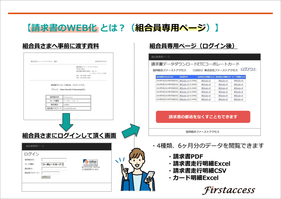Download 請求書走行明細Excel for 2019年4月 row
This screenshot has width=281, height=199.
206,92
